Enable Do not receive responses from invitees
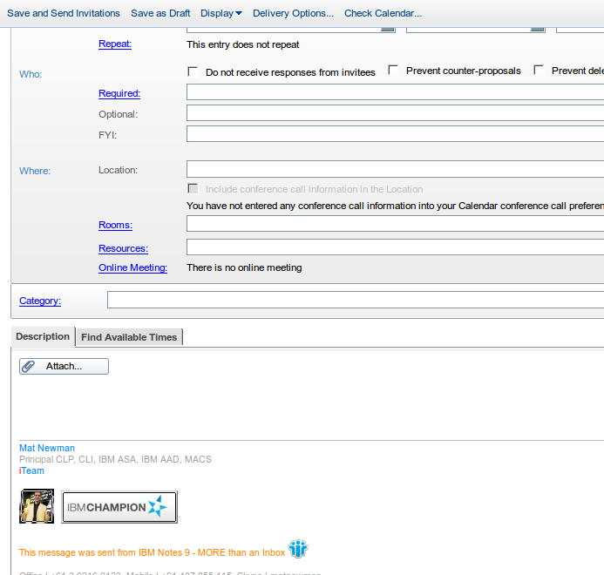 193,71
